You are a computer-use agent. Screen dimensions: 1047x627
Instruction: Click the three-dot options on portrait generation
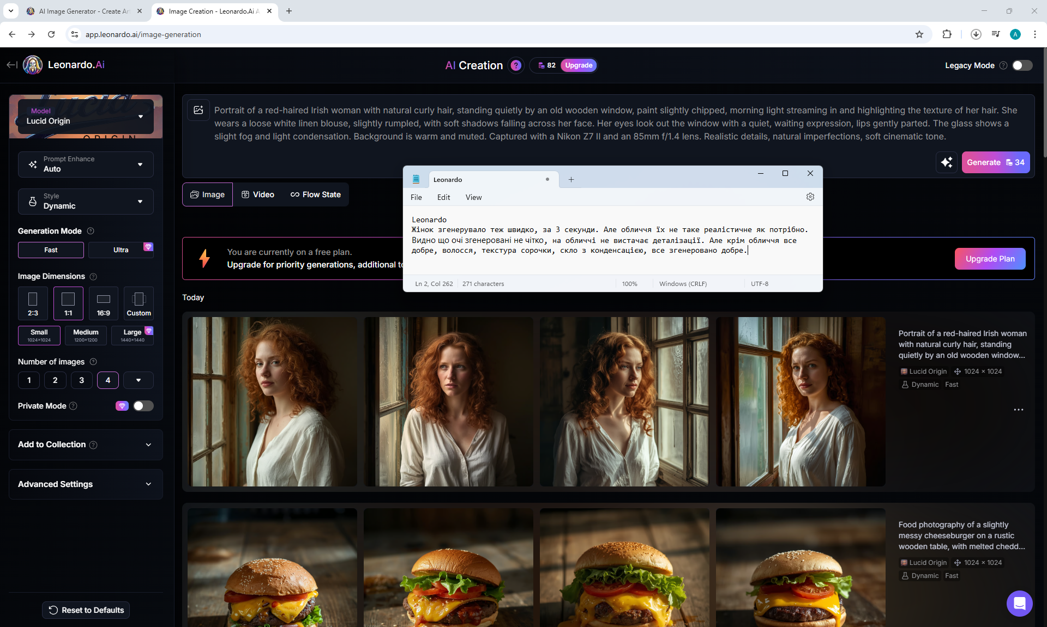point(1018,410)
